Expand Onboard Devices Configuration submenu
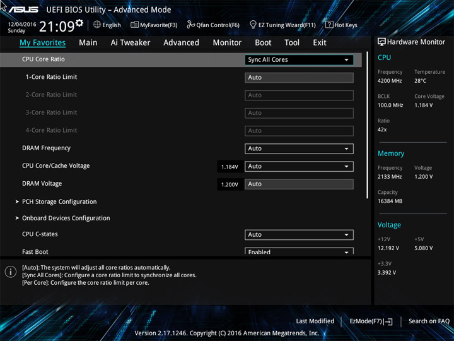This screenshot has width=454, height=341. coord(63,218)
